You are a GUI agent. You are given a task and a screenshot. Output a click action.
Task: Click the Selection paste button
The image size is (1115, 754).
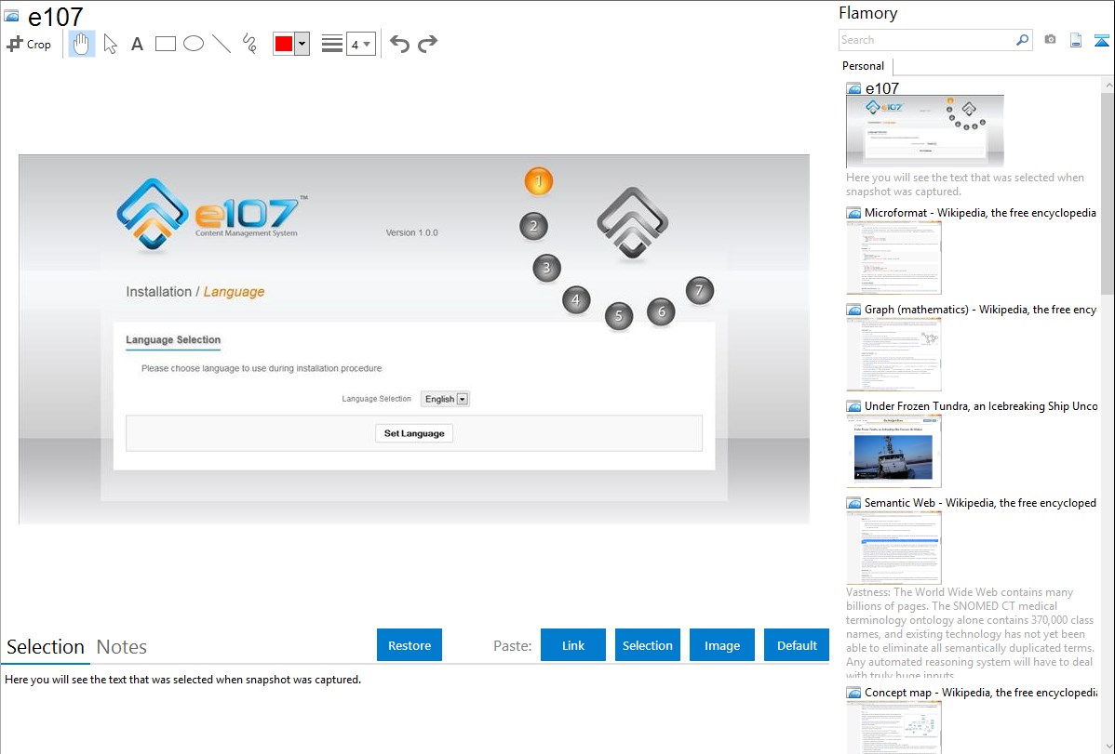(x=647, y=645)
